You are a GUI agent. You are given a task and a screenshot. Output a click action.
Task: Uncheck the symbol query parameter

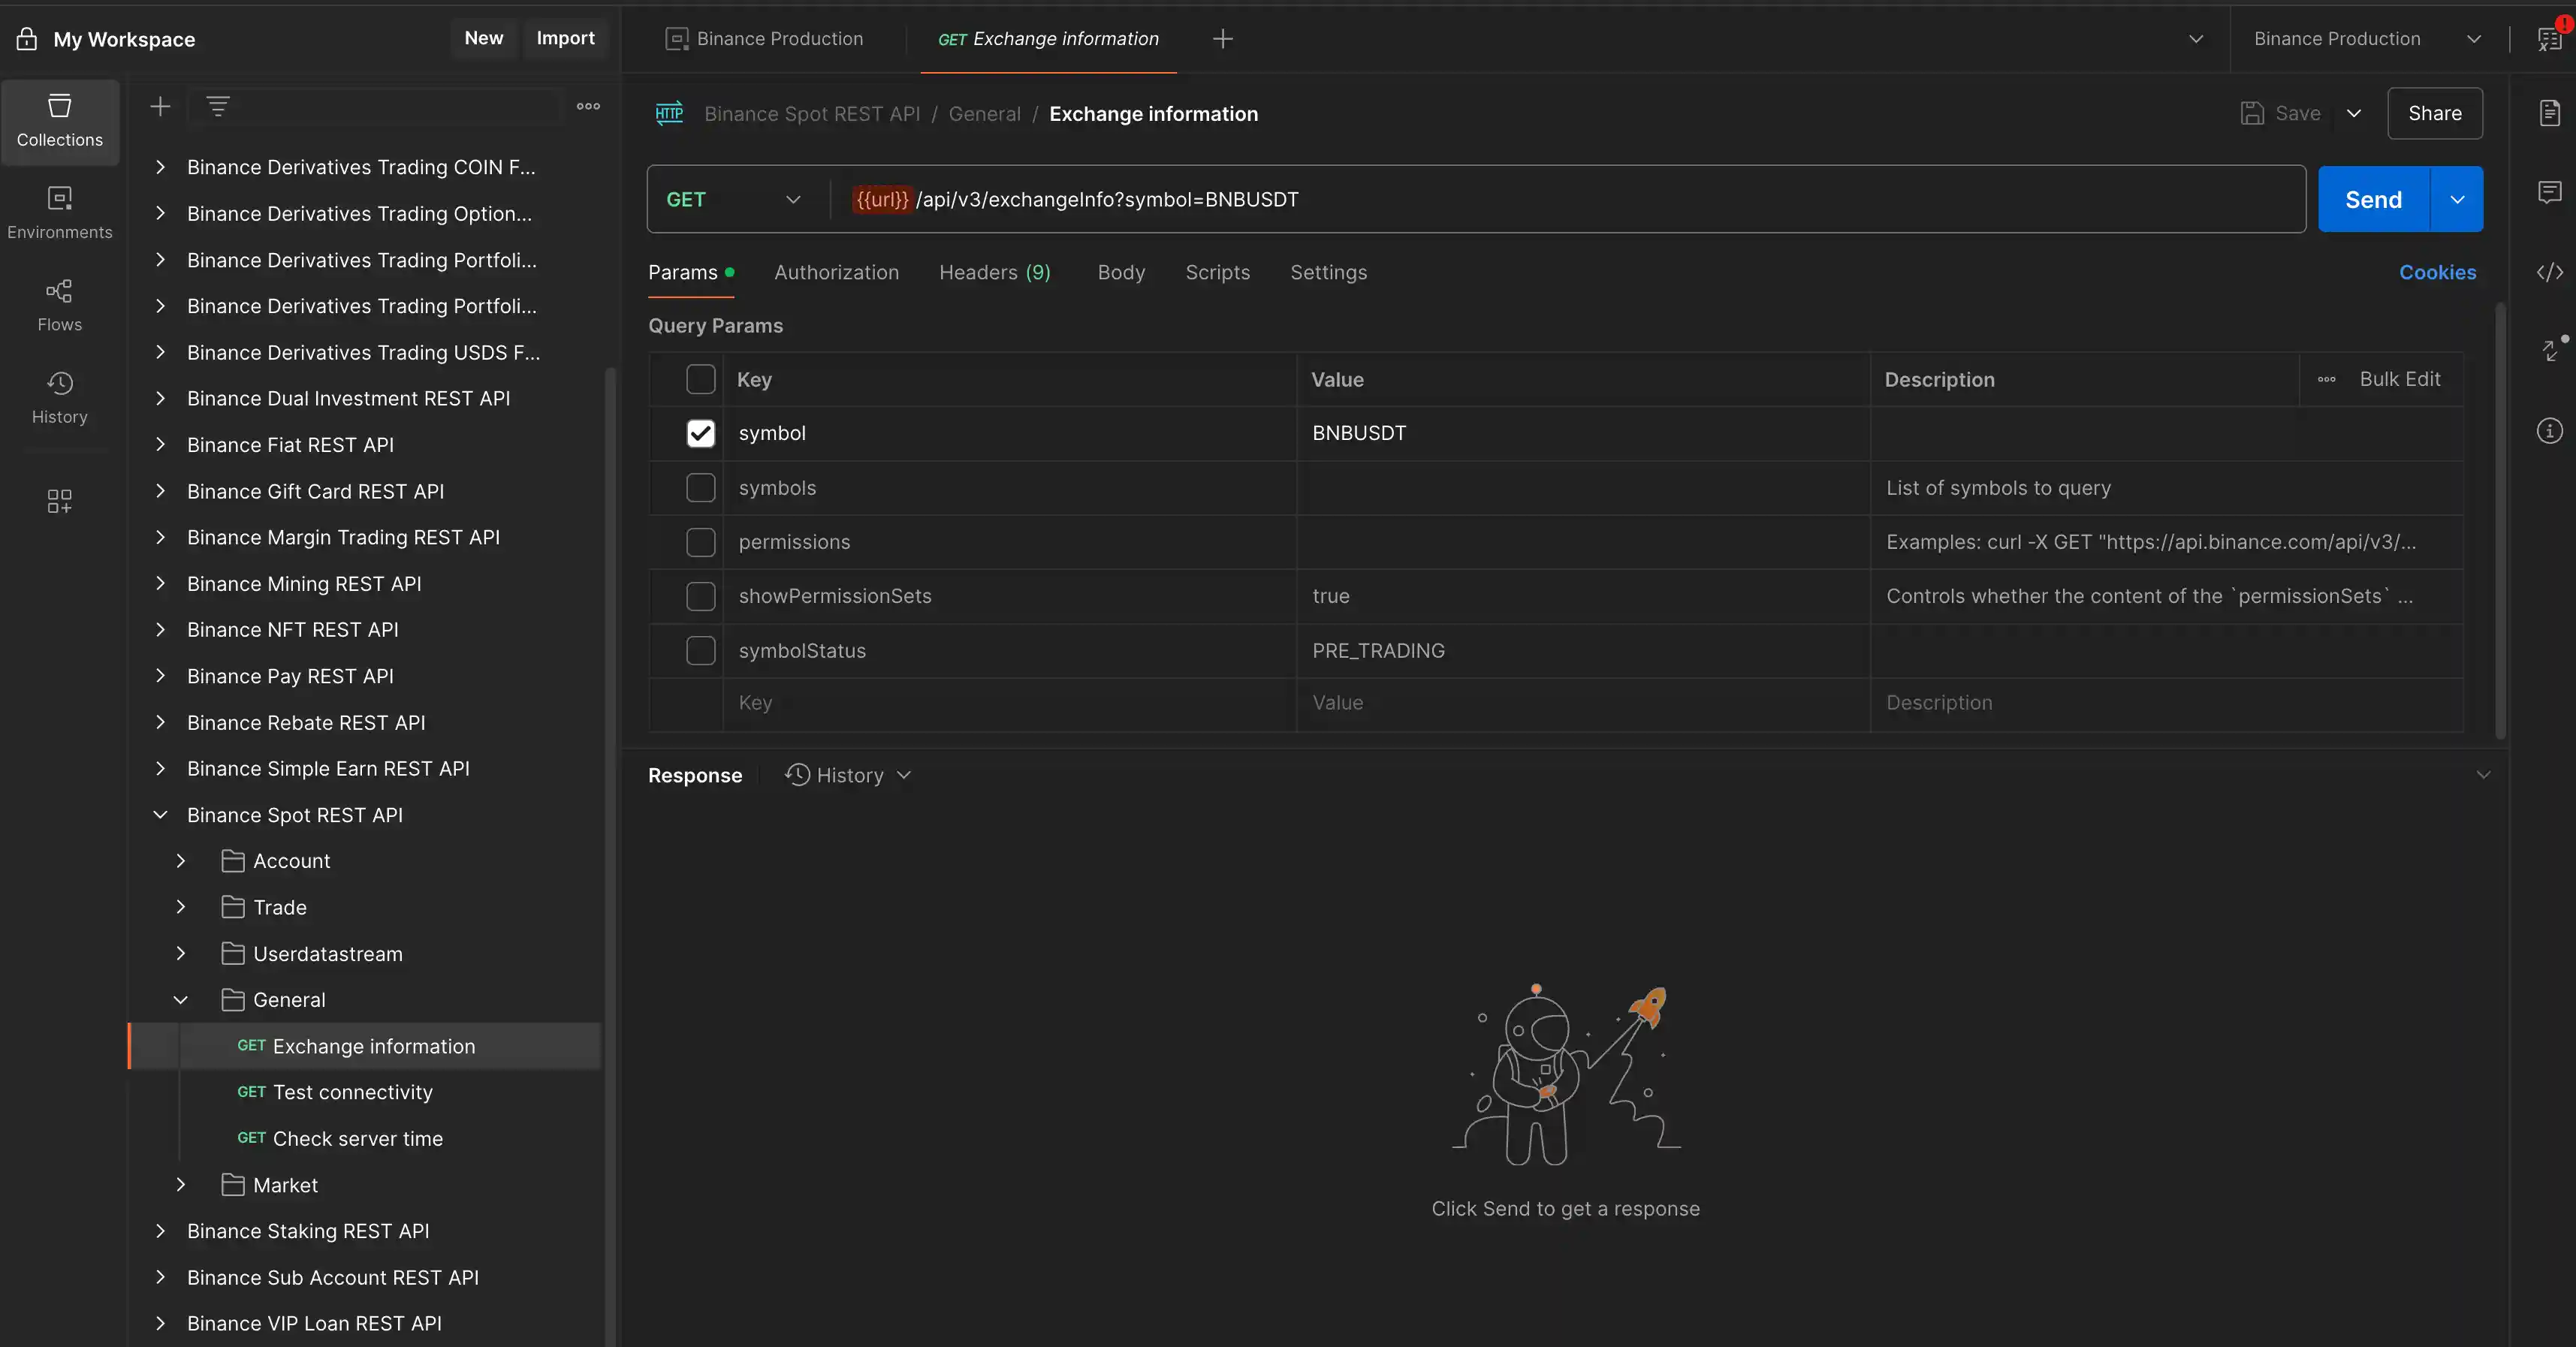click(x=700, y=433)
